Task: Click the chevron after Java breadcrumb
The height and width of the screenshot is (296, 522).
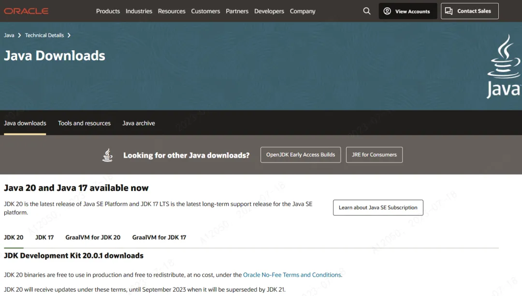Action: point(19,35)
